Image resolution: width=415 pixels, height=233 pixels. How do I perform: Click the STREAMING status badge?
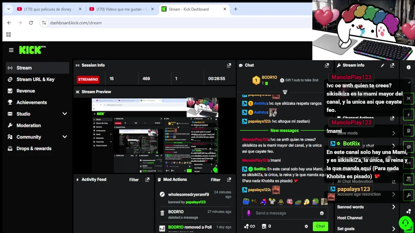(x=88, y=79)
